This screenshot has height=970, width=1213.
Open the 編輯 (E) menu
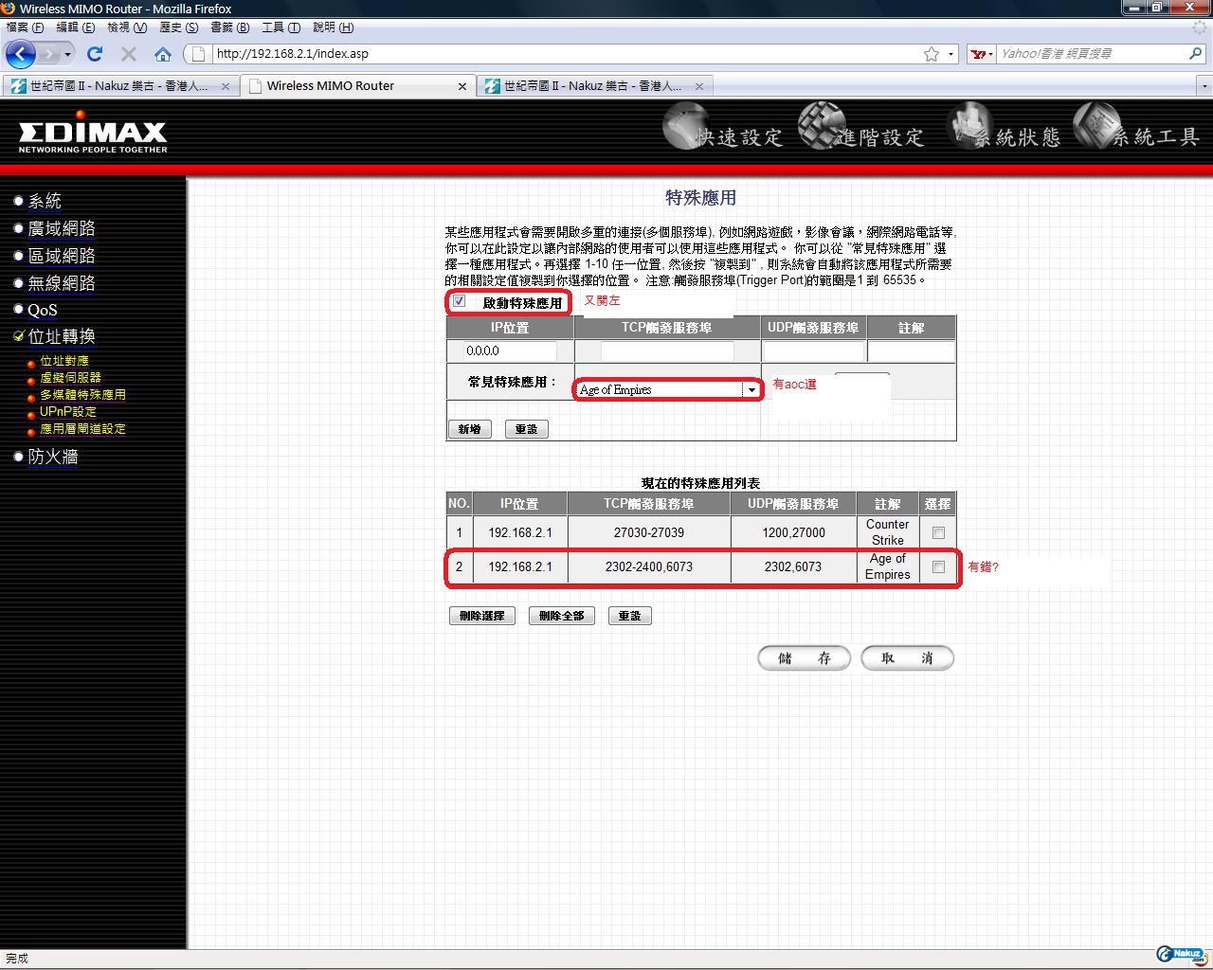[x=76, y=27]
